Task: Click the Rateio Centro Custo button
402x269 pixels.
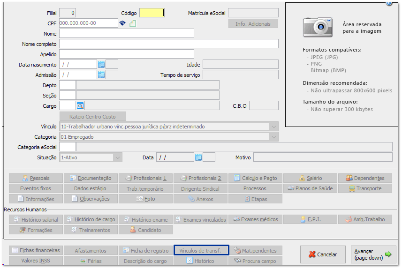Action: click(93, 116)
